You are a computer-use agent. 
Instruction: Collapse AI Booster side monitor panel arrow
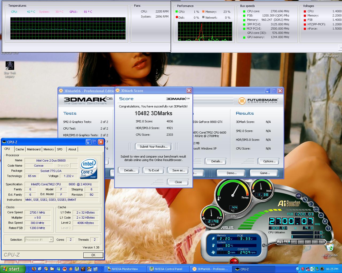(264, 246)
